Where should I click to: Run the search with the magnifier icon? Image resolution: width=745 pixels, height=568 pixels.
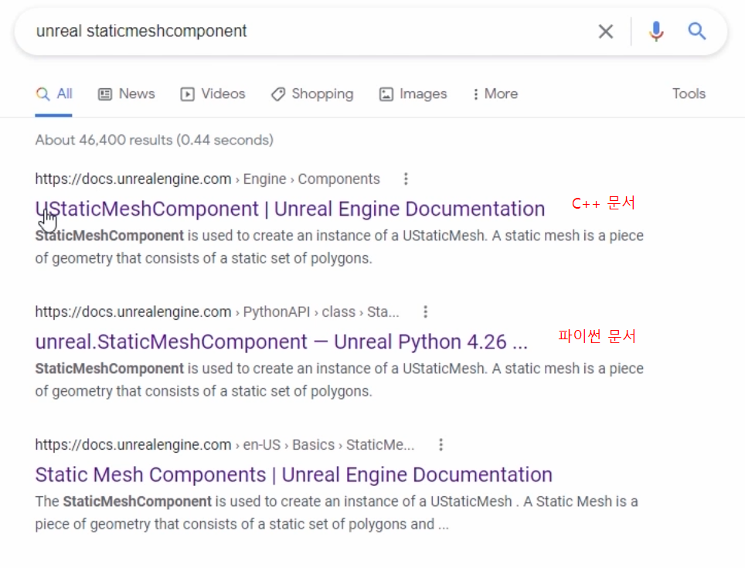pyautogui.click(x=696, y=32)
